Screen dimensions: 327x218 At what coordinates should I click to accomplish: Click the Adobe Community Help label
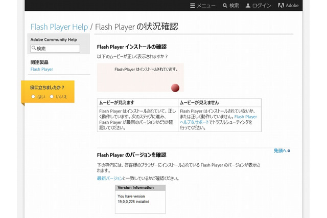tap(54, 40)
